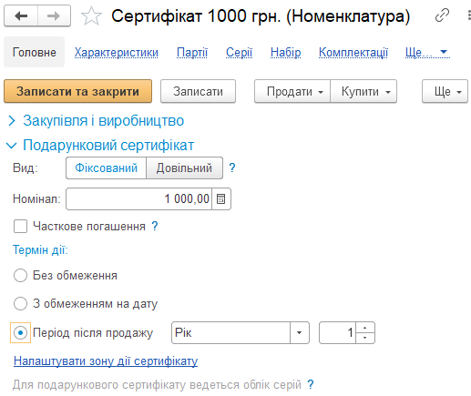Switch certificate type to Довільний
The height and width of the screenshot is (396, 471).
[x=184, y=168]
